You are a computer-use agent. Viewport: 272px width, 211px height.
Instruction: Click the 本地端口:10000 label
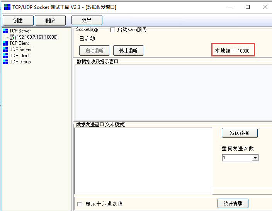point(232,51)
